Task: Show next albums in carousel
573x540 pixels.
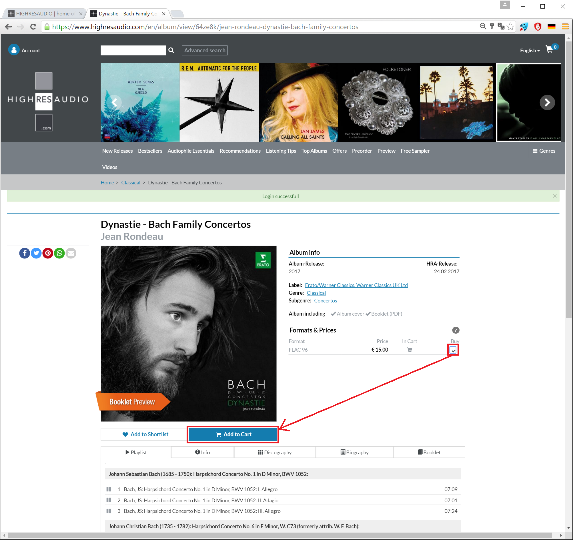Action: point(547,102)
